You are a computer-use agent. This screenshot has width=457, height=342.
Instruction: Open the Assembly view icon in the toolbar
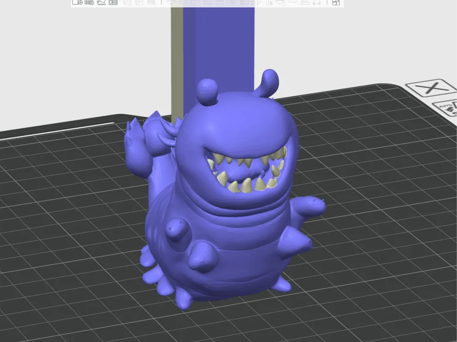(x=336, y=2)
